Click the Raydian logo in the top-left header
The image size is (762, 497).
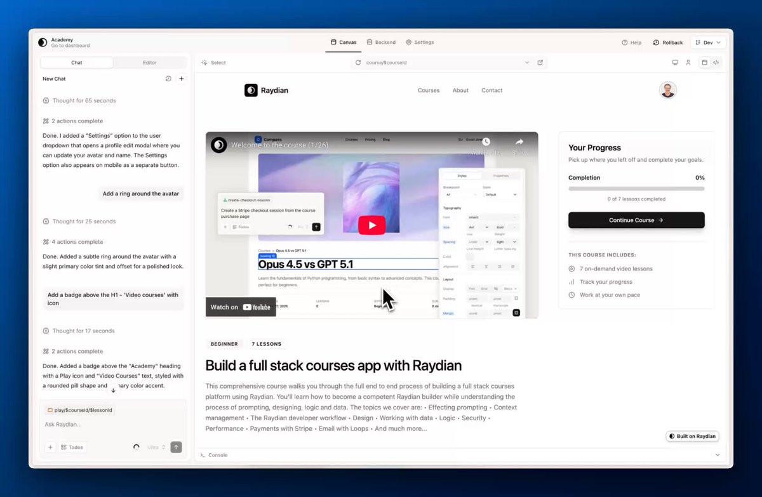(x=43, y=43)
